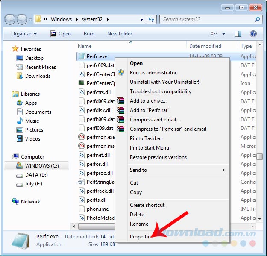Click the Computer icon in sidebar
Viewport: 267px width, 256px height.
click(15, 156)
